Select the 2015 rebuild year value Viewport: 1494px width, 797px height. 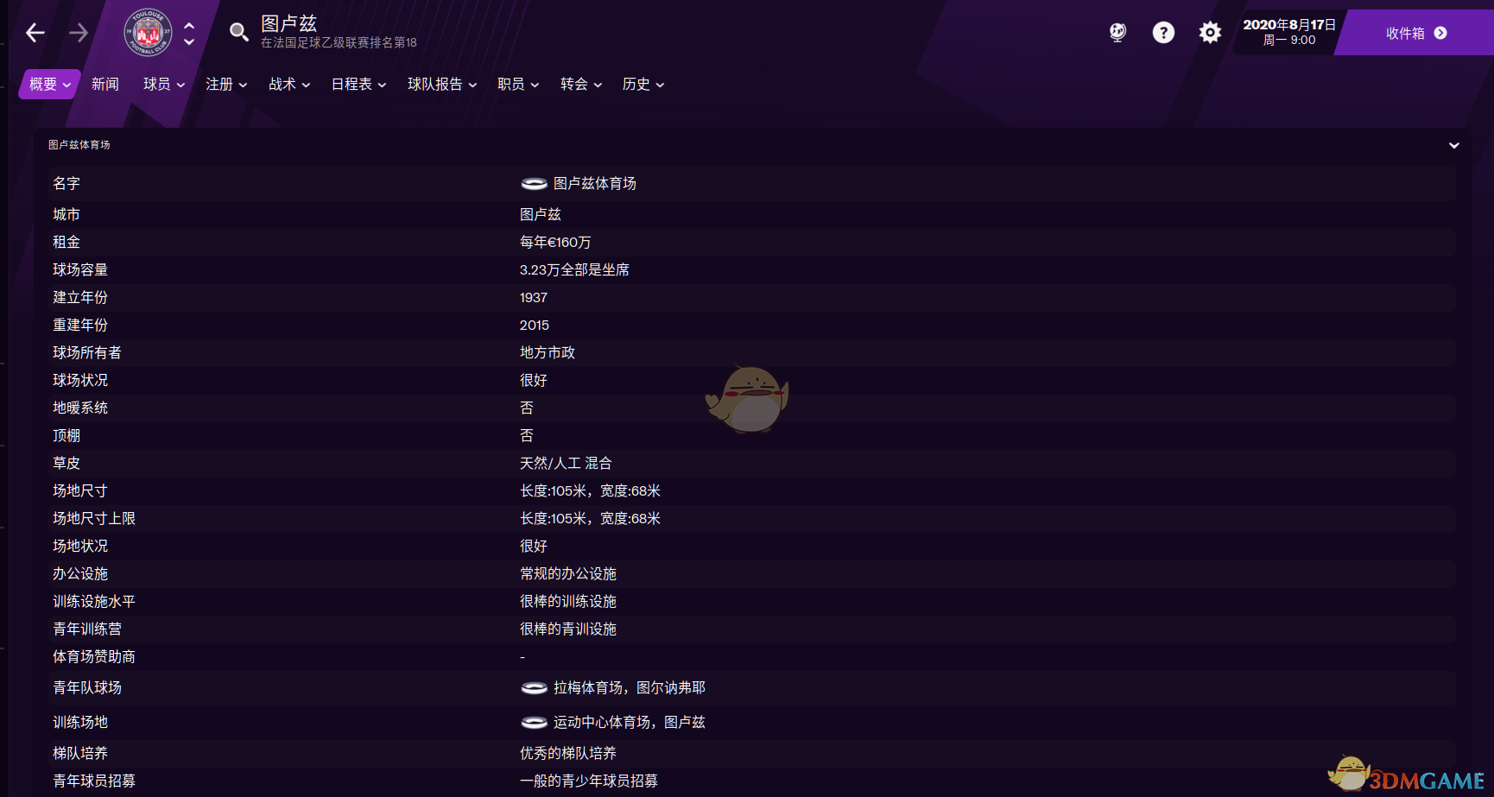(535, 325)
